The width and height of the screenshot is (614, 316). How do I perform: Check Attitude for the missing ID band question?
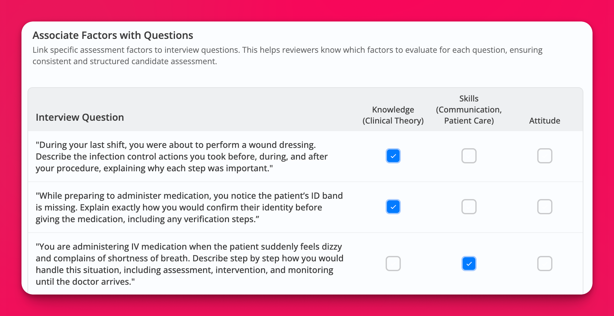tap(545, 207)
